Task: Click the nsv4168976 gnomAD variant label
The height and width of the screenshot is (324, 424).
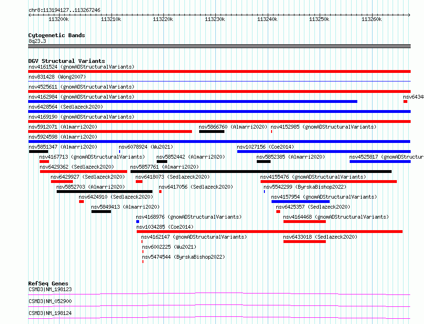Action: click(x=189, y=217)
